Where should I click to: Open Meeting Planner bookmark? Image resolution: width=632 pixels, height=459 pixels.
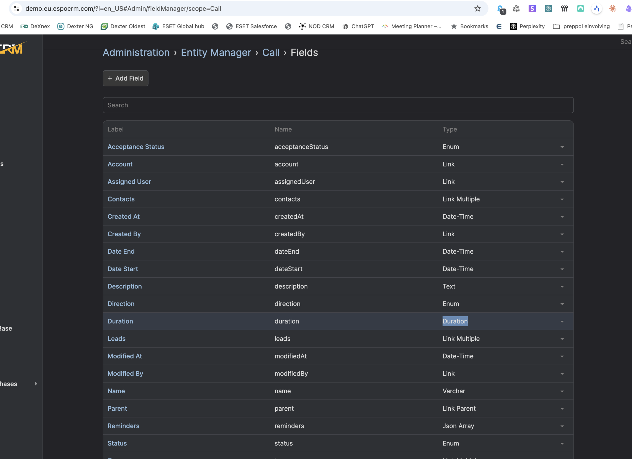[411, 26]
